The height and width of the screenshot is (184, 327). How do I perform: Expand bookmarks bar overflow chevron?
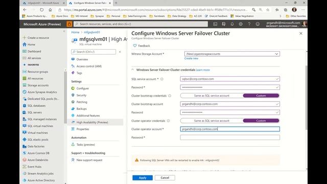[280, 16]
